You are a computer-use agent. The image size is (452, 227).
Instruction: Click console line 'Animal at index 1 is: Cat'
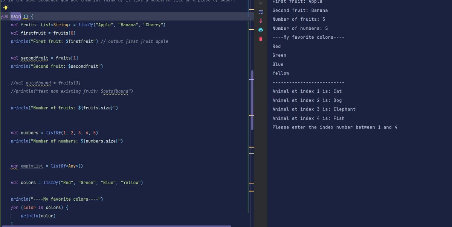point(307,91)
